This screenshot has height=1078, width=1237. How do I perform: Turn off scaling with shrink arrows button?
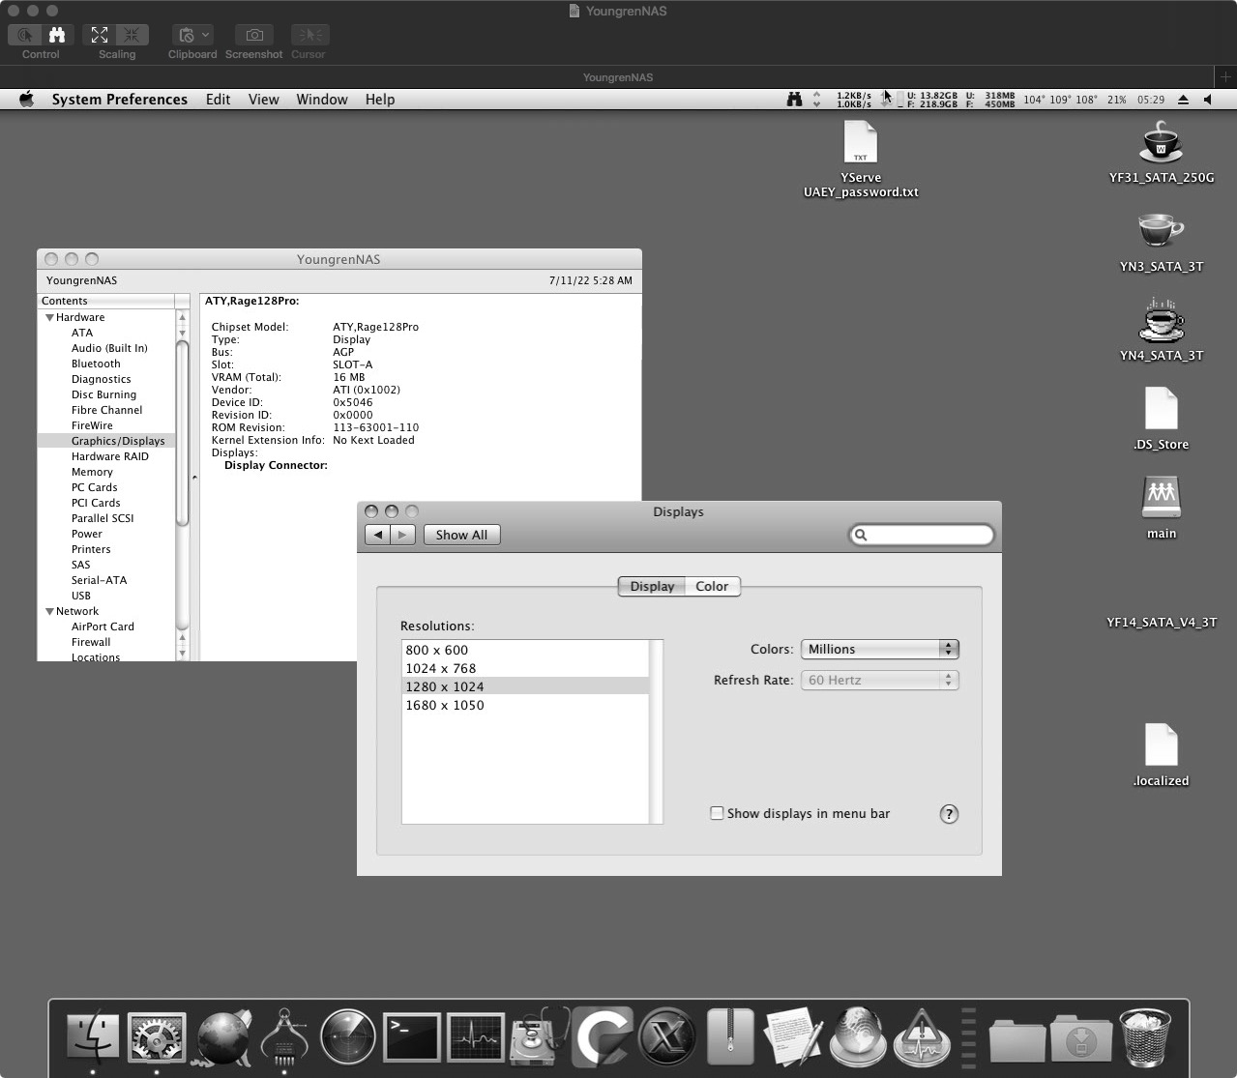click(132, 35)
